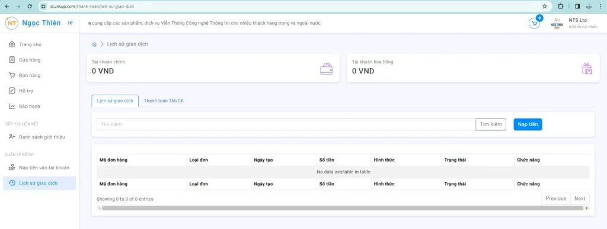
Task: Click the browser address bar URL
Action: 92,7
